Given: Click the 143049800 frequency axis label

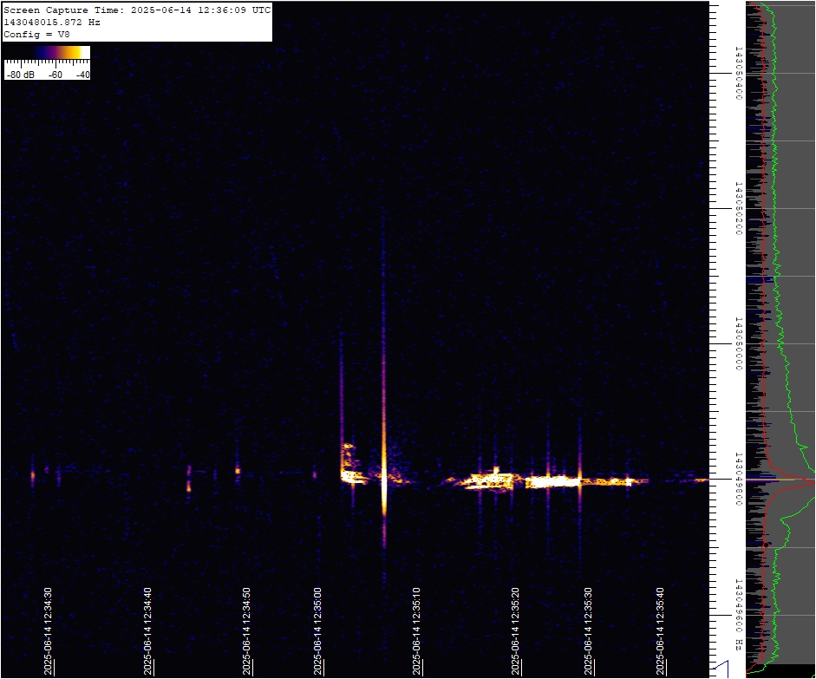Looking at the screenshot, I should click(738, 479).
